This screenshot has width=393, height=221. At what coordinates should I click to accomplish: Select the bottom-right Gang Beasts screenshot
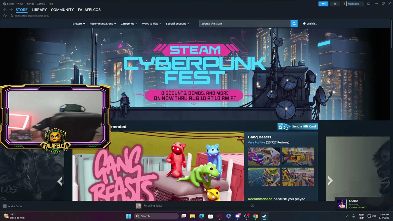pyautogui.click(x=298, y=177)
